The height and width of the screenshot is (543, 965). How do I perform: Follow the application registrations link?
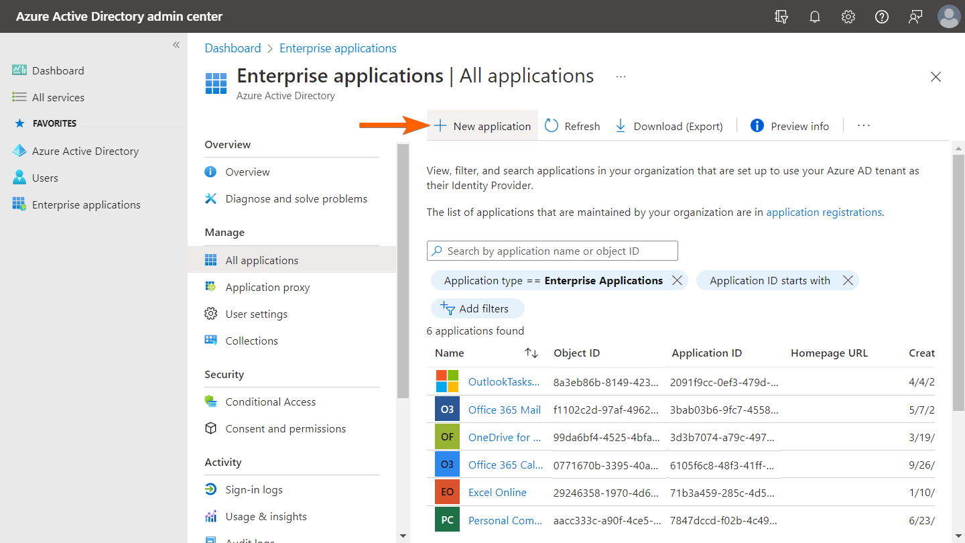(824, 213)
